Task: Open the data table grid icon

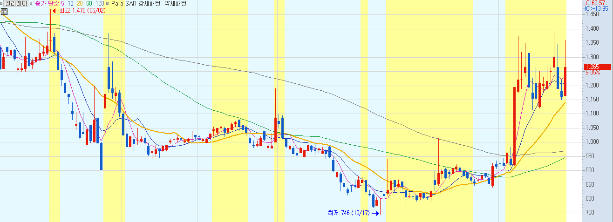Action: coord(4,12)
